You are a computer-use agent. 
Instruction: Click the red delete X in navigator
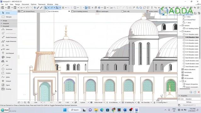(x=199, y=92)
